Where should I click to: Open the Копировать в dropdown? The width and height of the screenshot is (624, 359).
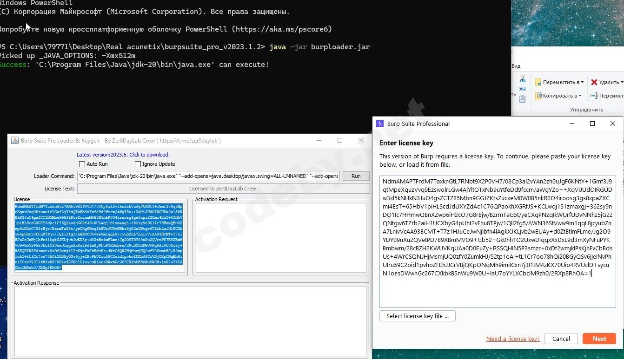tap(558, 96)
